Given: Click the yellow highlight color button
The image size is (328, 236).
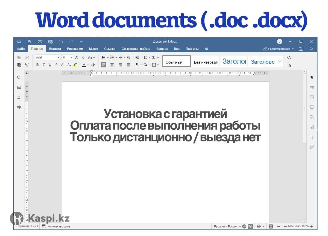Looking at the screenshot, I should [x=75, y=65].
